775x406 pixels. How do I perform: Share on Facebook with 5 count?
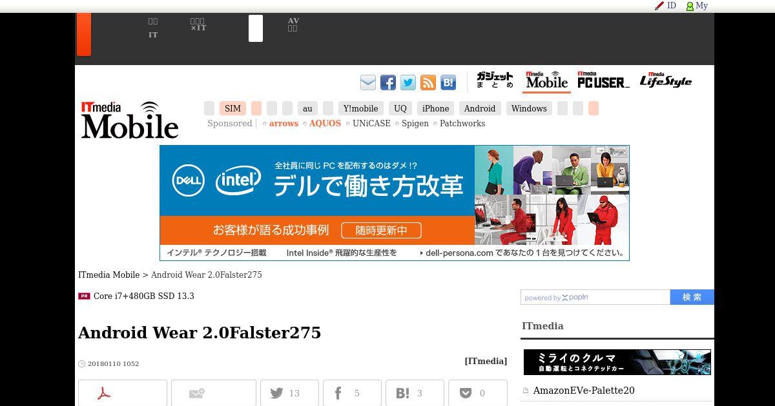(x=352, y=393)
